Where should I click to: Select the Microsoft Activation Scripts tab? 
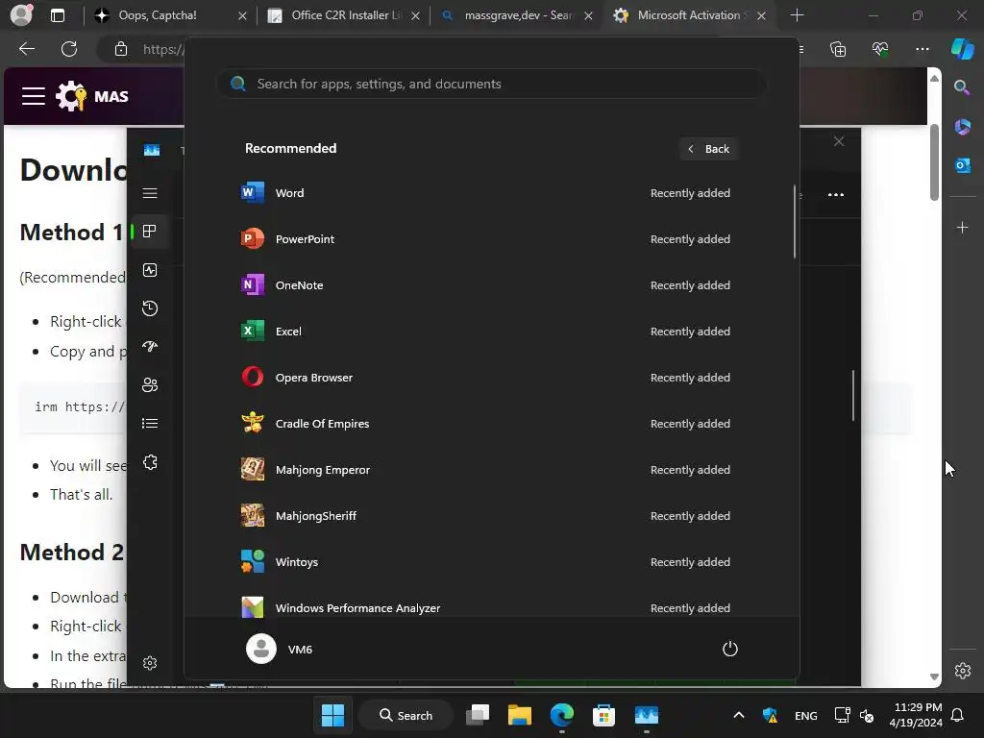tap(690, 15)
